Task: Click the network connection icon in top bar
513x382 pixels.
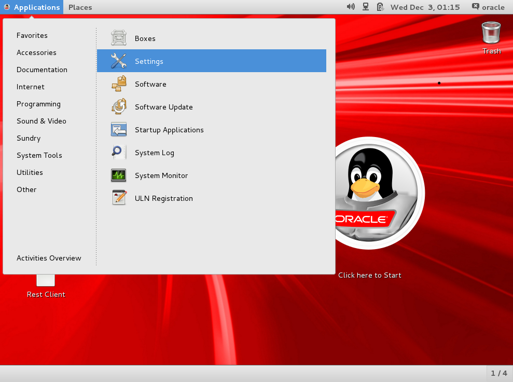Action: pyautogui.click(x=366, y=7)
